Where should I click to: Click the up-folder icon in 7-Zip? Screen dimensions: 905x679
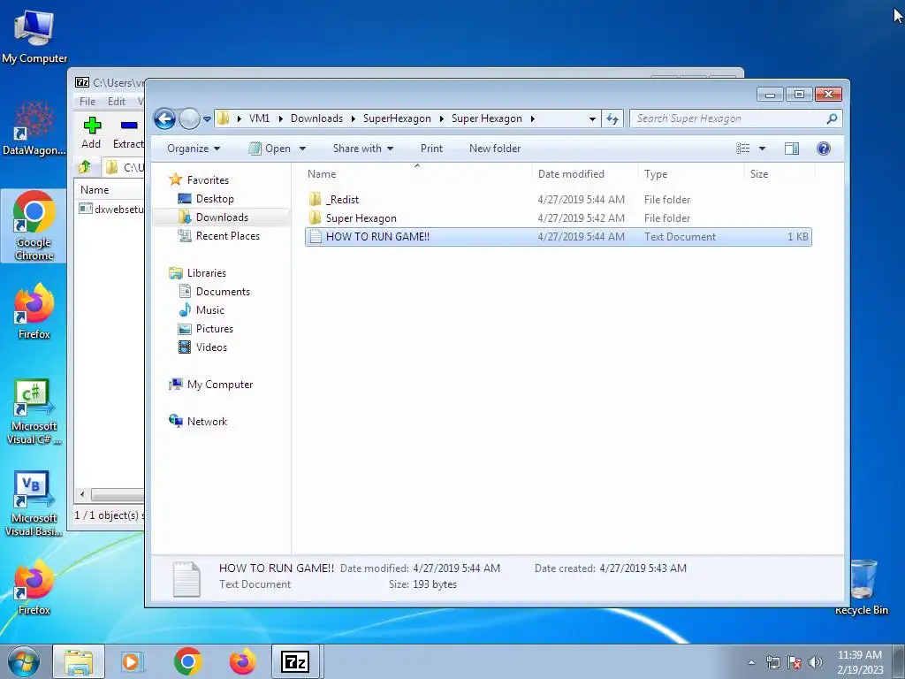[x=85, y=167]
